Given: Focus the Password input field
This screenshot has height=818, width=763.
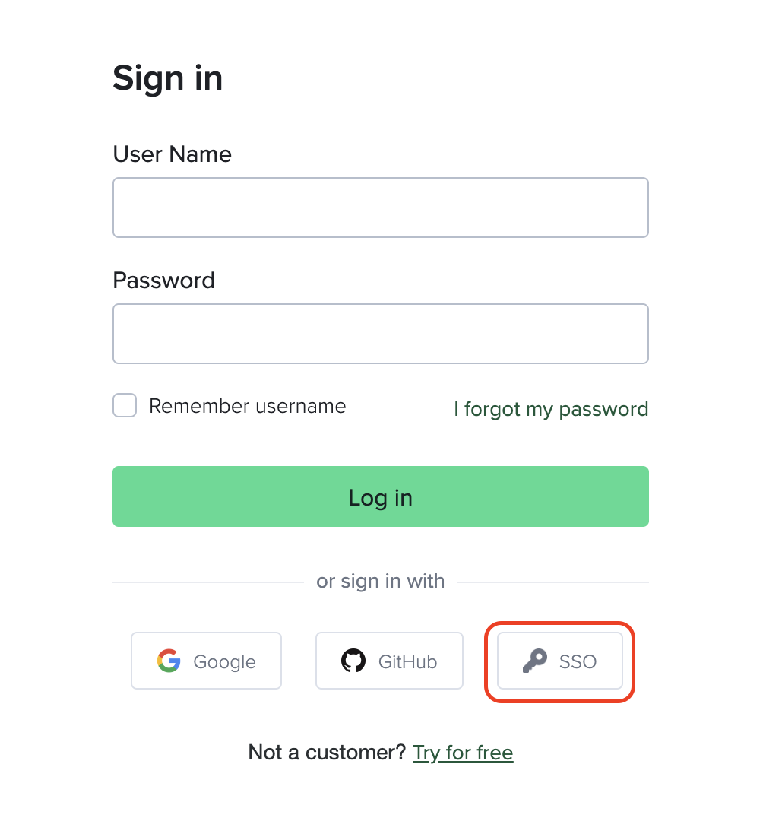Looking at the screenshot, I should pos(380,333).
